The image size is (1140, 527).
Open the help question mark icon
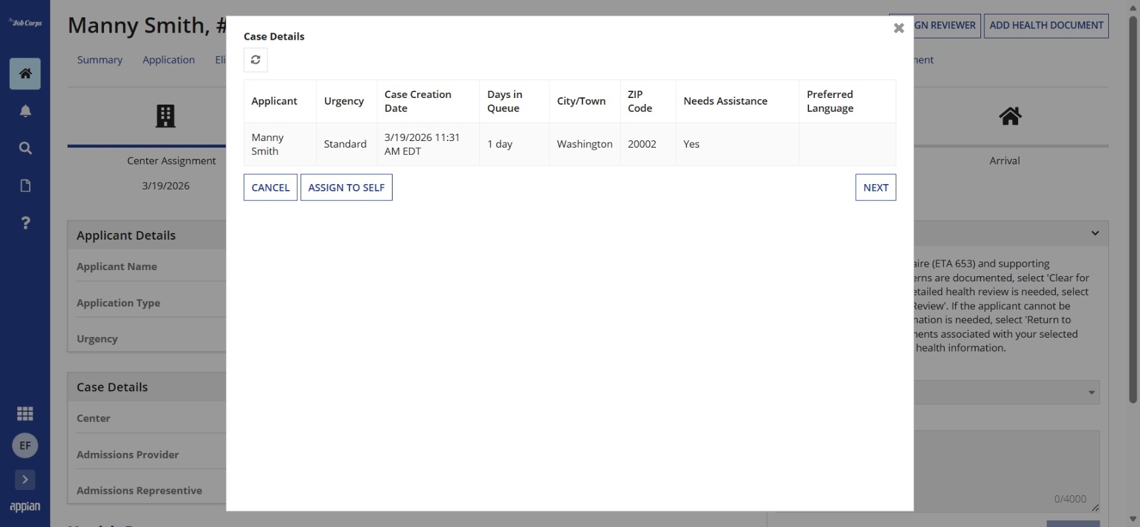coord(25,223)
